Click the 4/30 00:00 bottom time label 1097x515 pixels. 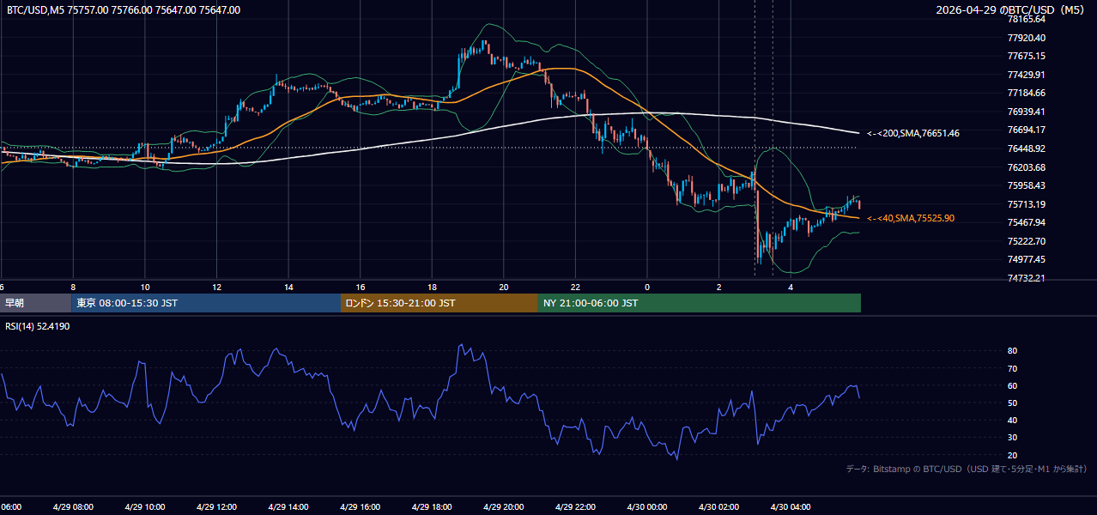(647, 507)
